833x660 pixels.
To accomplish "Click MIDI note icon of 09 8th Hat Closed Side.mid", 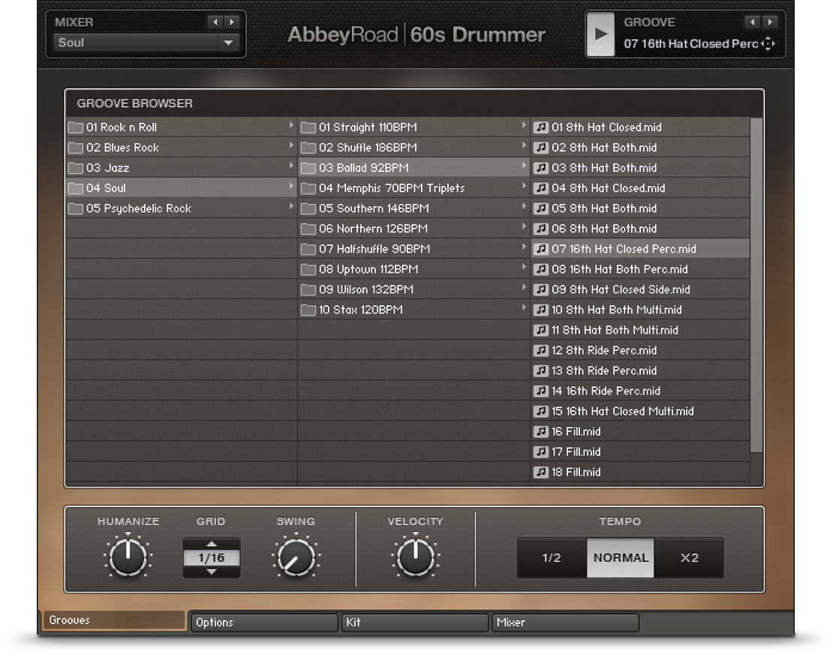I will tap(541, 289).
